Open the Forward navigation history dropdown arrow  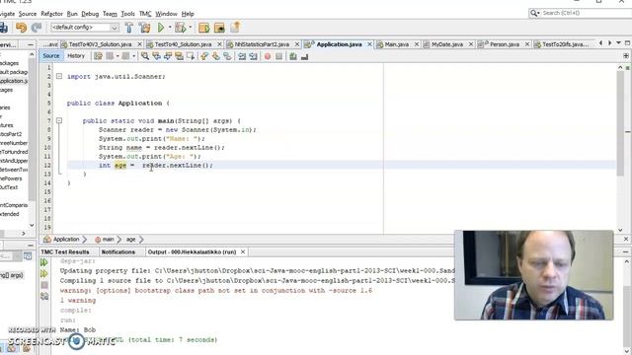[134, 56]
